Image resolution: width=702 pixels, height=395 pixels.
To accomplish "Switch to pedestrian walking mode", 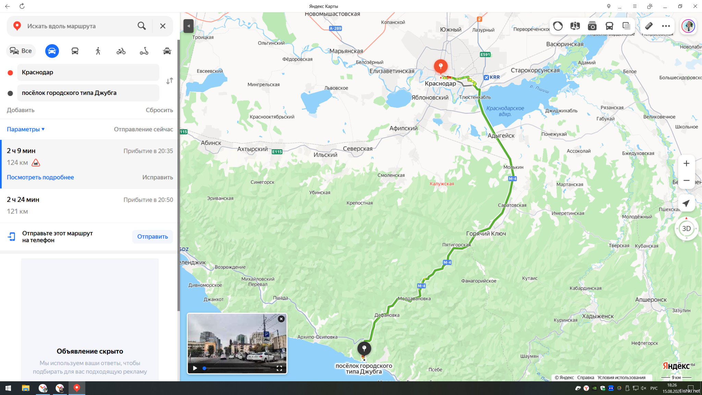I will tap(98, 51).
